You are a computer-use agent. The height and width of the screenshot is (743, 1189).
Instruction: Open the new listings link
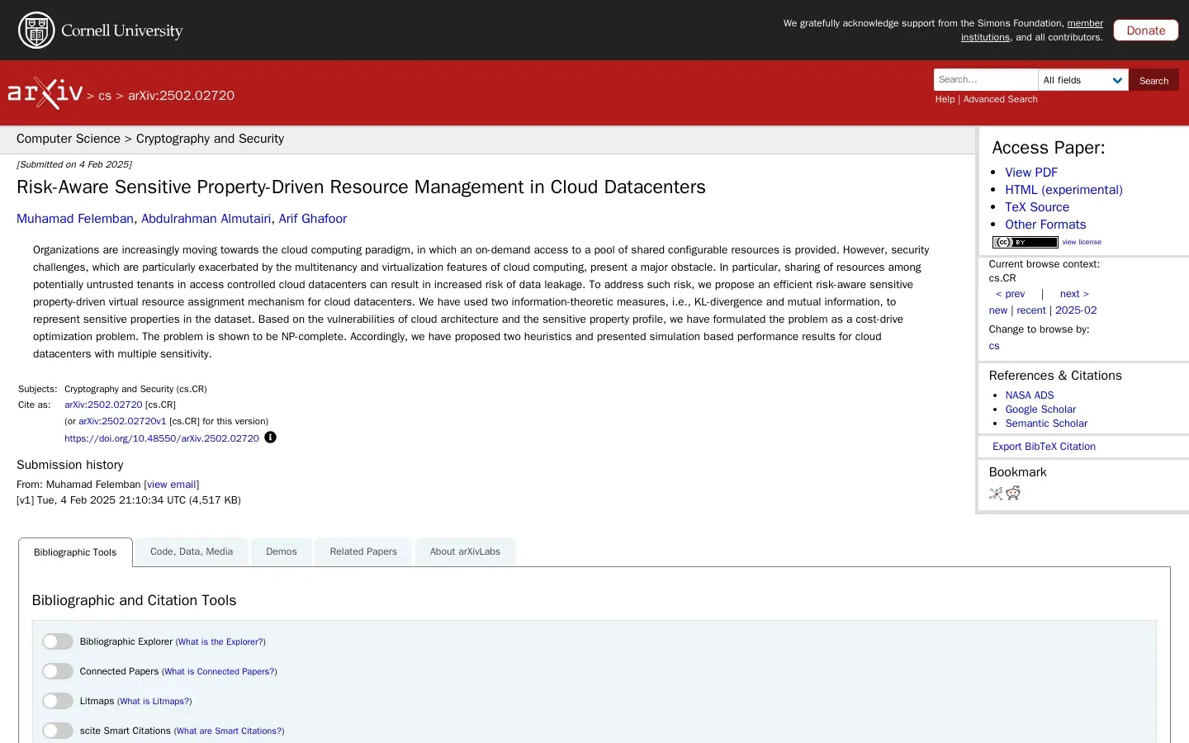[x=998, y=310]
